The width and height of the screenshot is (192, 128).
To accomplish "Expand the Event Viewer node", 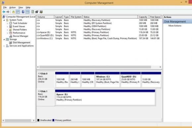I will (8, 26).
